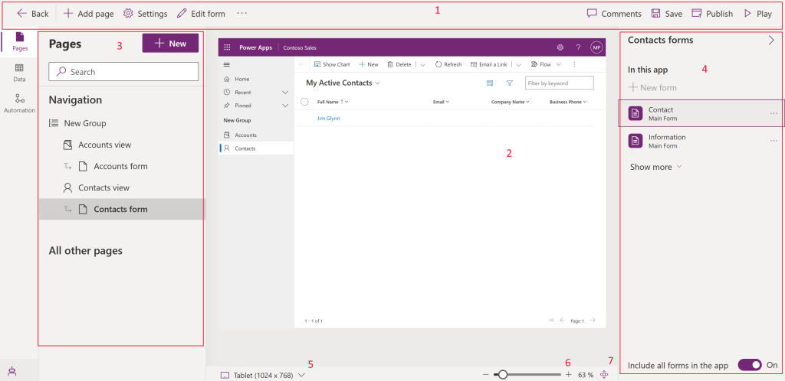
Task: Sort by the Full Name column header
Action: point(333,102)
